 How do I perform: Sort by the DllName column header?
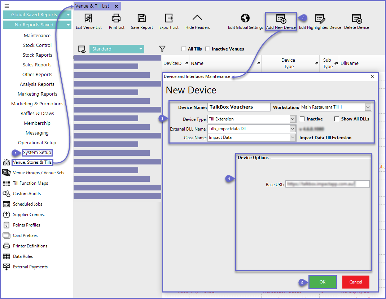click(350, 63)
